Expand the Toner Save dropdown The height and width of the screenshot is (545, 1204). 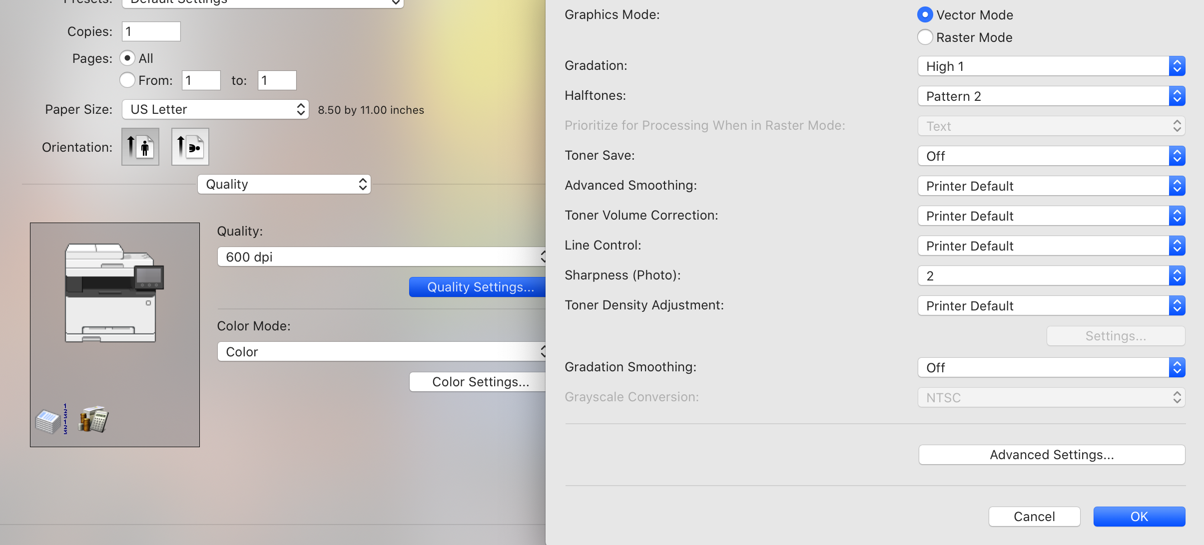1051,156
